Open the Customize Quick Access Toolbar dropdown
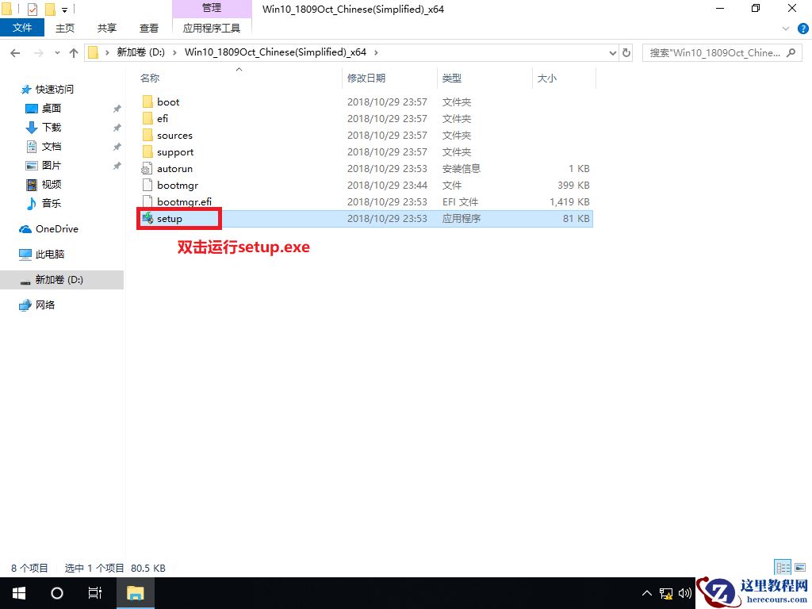 [63, 10]
